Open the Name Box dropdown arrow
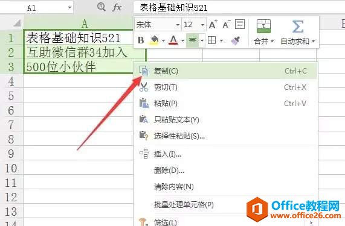The width and height of the screenshot is (345, 226). (69, 8)
